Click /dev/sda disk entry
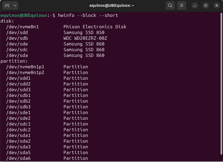This screenshot has width=223, height=162. (x=17, y=55)
